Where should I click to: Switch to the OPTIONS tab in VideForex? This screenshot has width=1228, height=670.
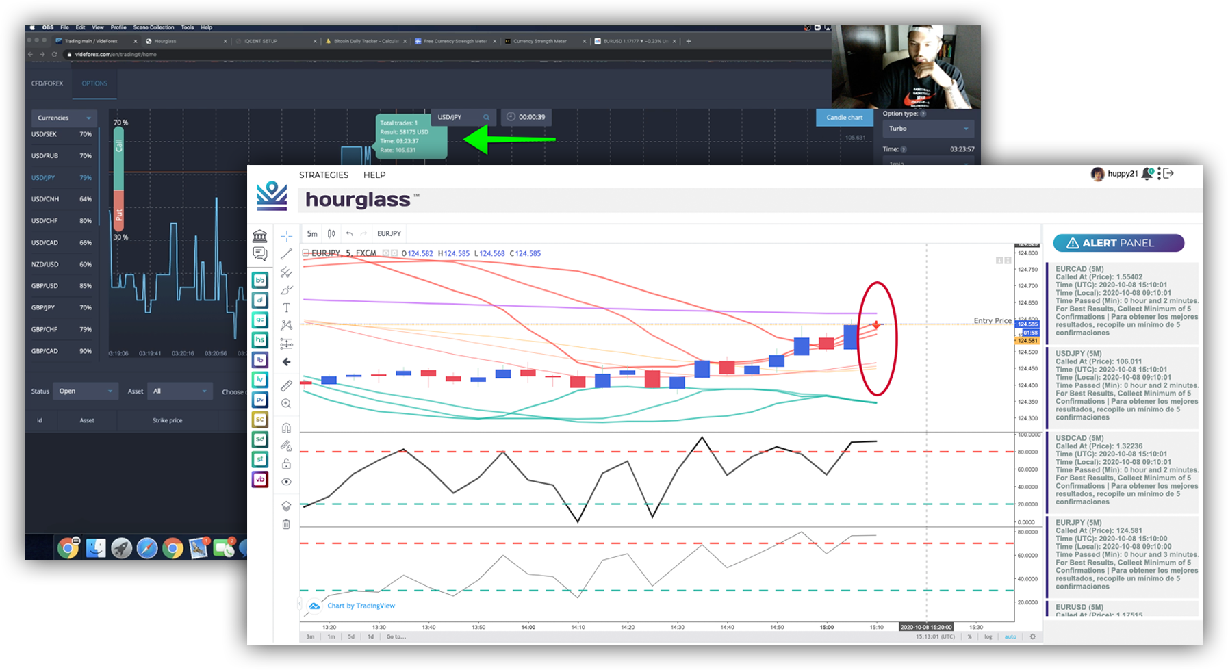tap(94, 83)
